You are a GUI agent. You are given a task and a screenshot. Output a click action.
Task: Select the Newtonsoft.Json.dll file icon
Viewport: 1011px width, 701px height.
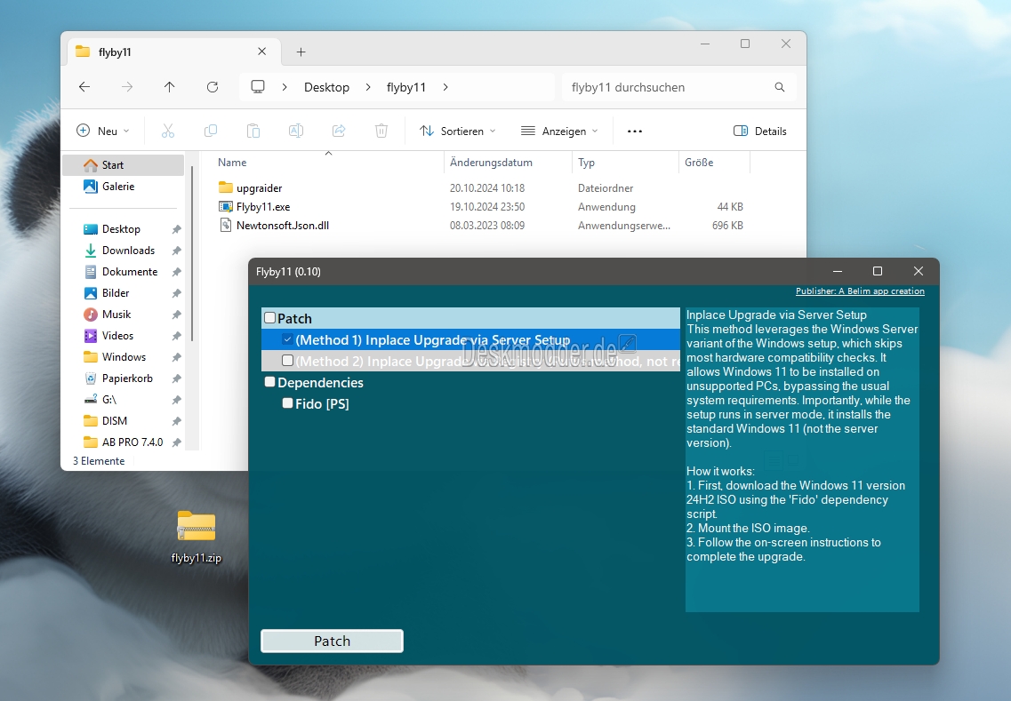pyautogui.click(x=226, y=225)
